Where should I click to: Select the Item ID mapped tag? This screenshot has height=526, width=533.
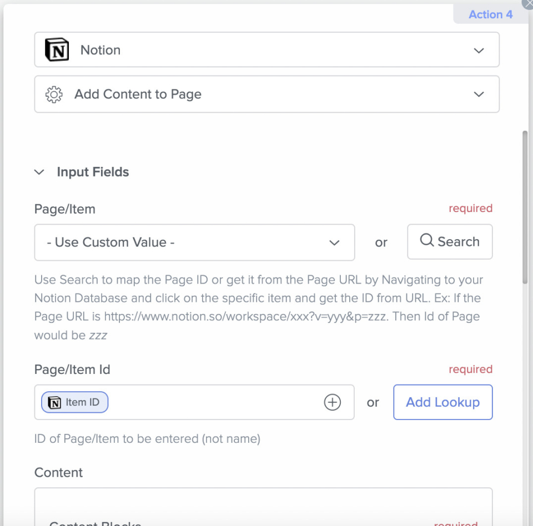point(75,402)
